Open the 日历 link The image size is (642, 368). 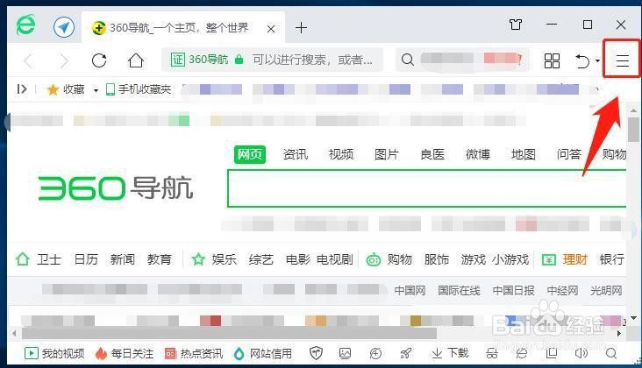pos(86,259)
